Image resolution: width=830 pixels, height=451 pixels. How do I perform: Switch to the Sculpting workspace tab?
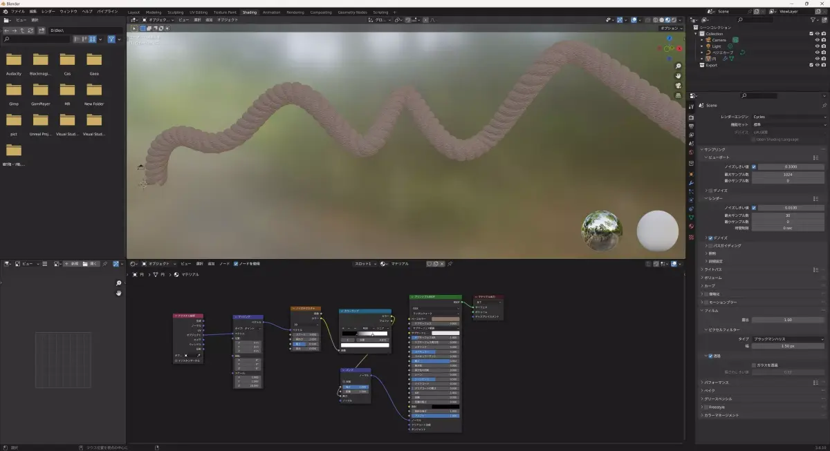tap(176, 12)
